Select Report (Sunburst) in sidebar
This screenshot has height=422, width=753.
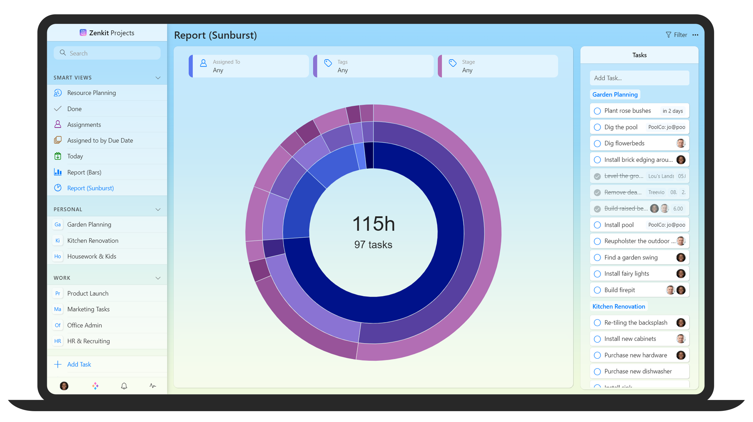pos(90,188)
